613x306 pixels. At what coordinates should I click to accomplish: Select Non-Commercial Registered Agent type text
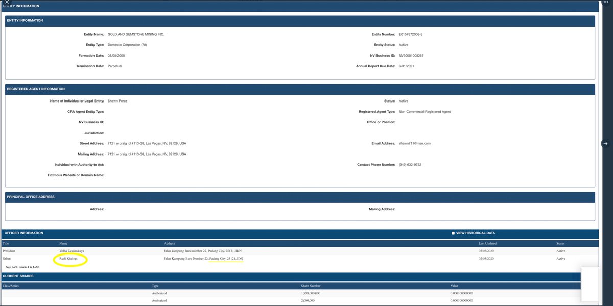coord(425,112)
